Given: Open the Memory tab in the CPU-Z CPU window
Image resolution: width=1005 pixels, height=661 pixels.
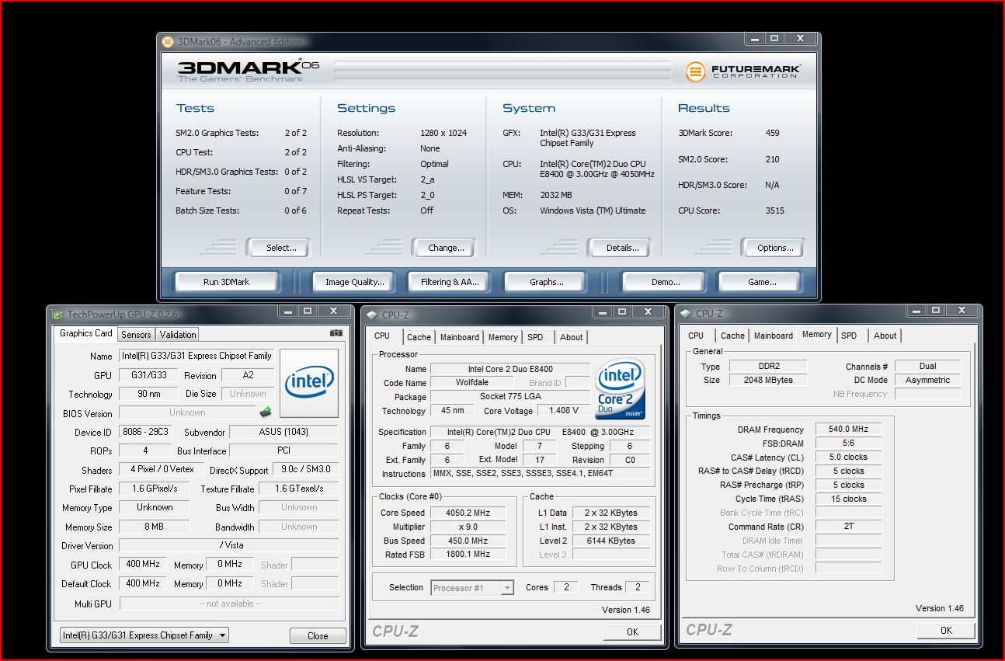Looking at the screenshot, I should coord(503,337).
